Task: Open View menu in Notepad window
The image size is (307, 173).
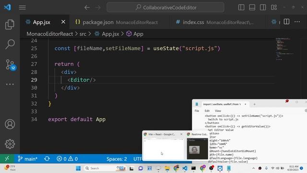Action: point(218,111)
